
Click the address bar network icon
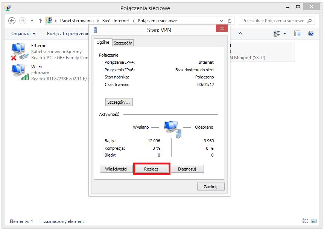(x=49, y=20)
